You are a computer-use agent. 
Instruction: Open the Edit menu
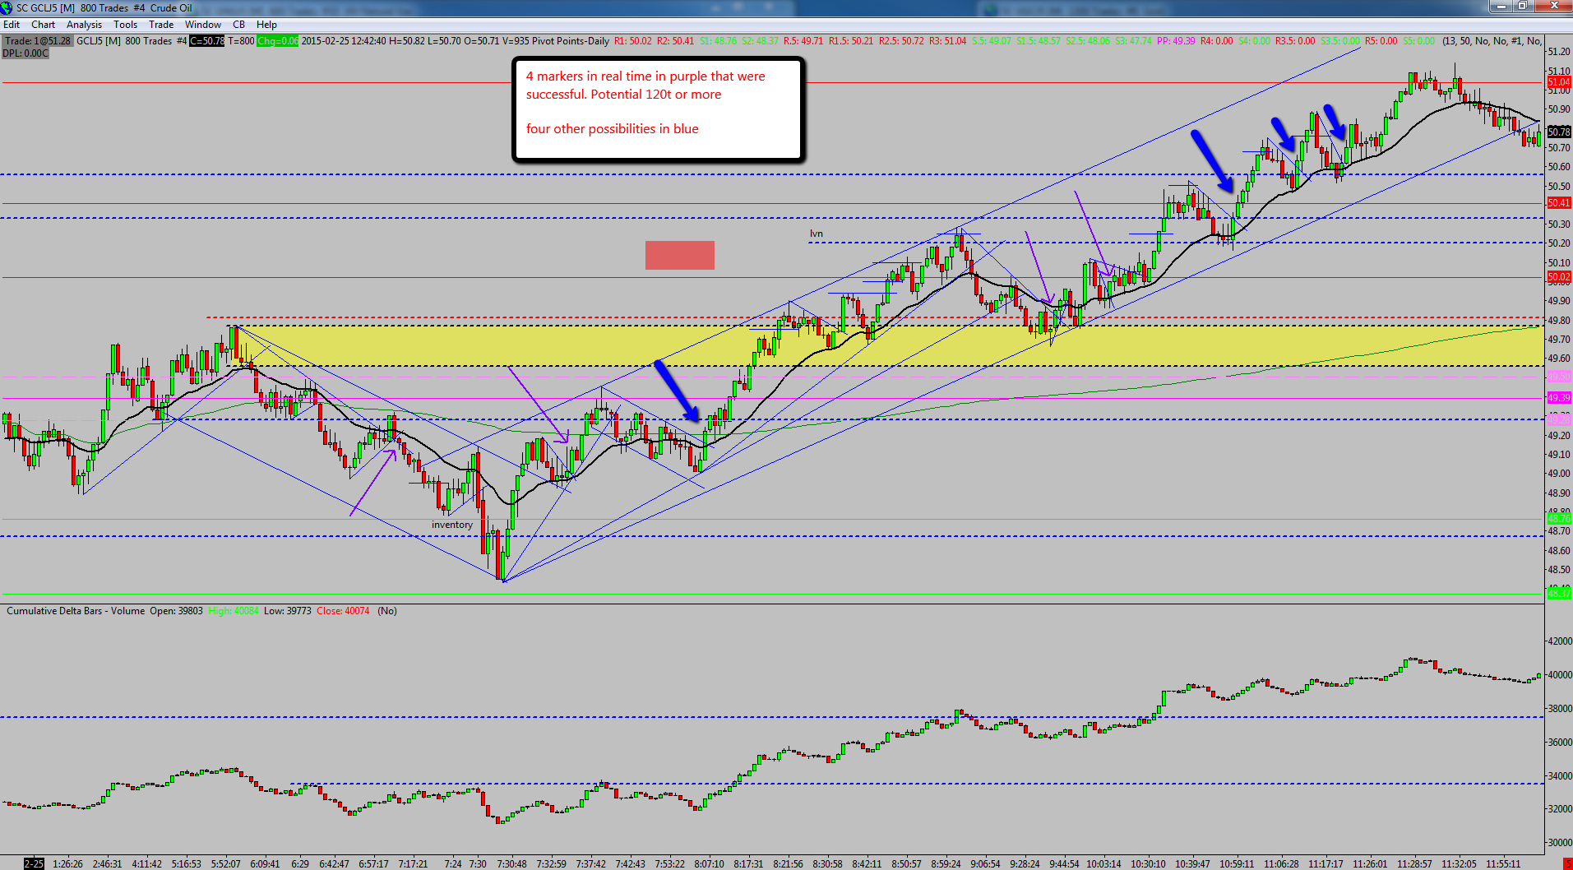(12, 25)
